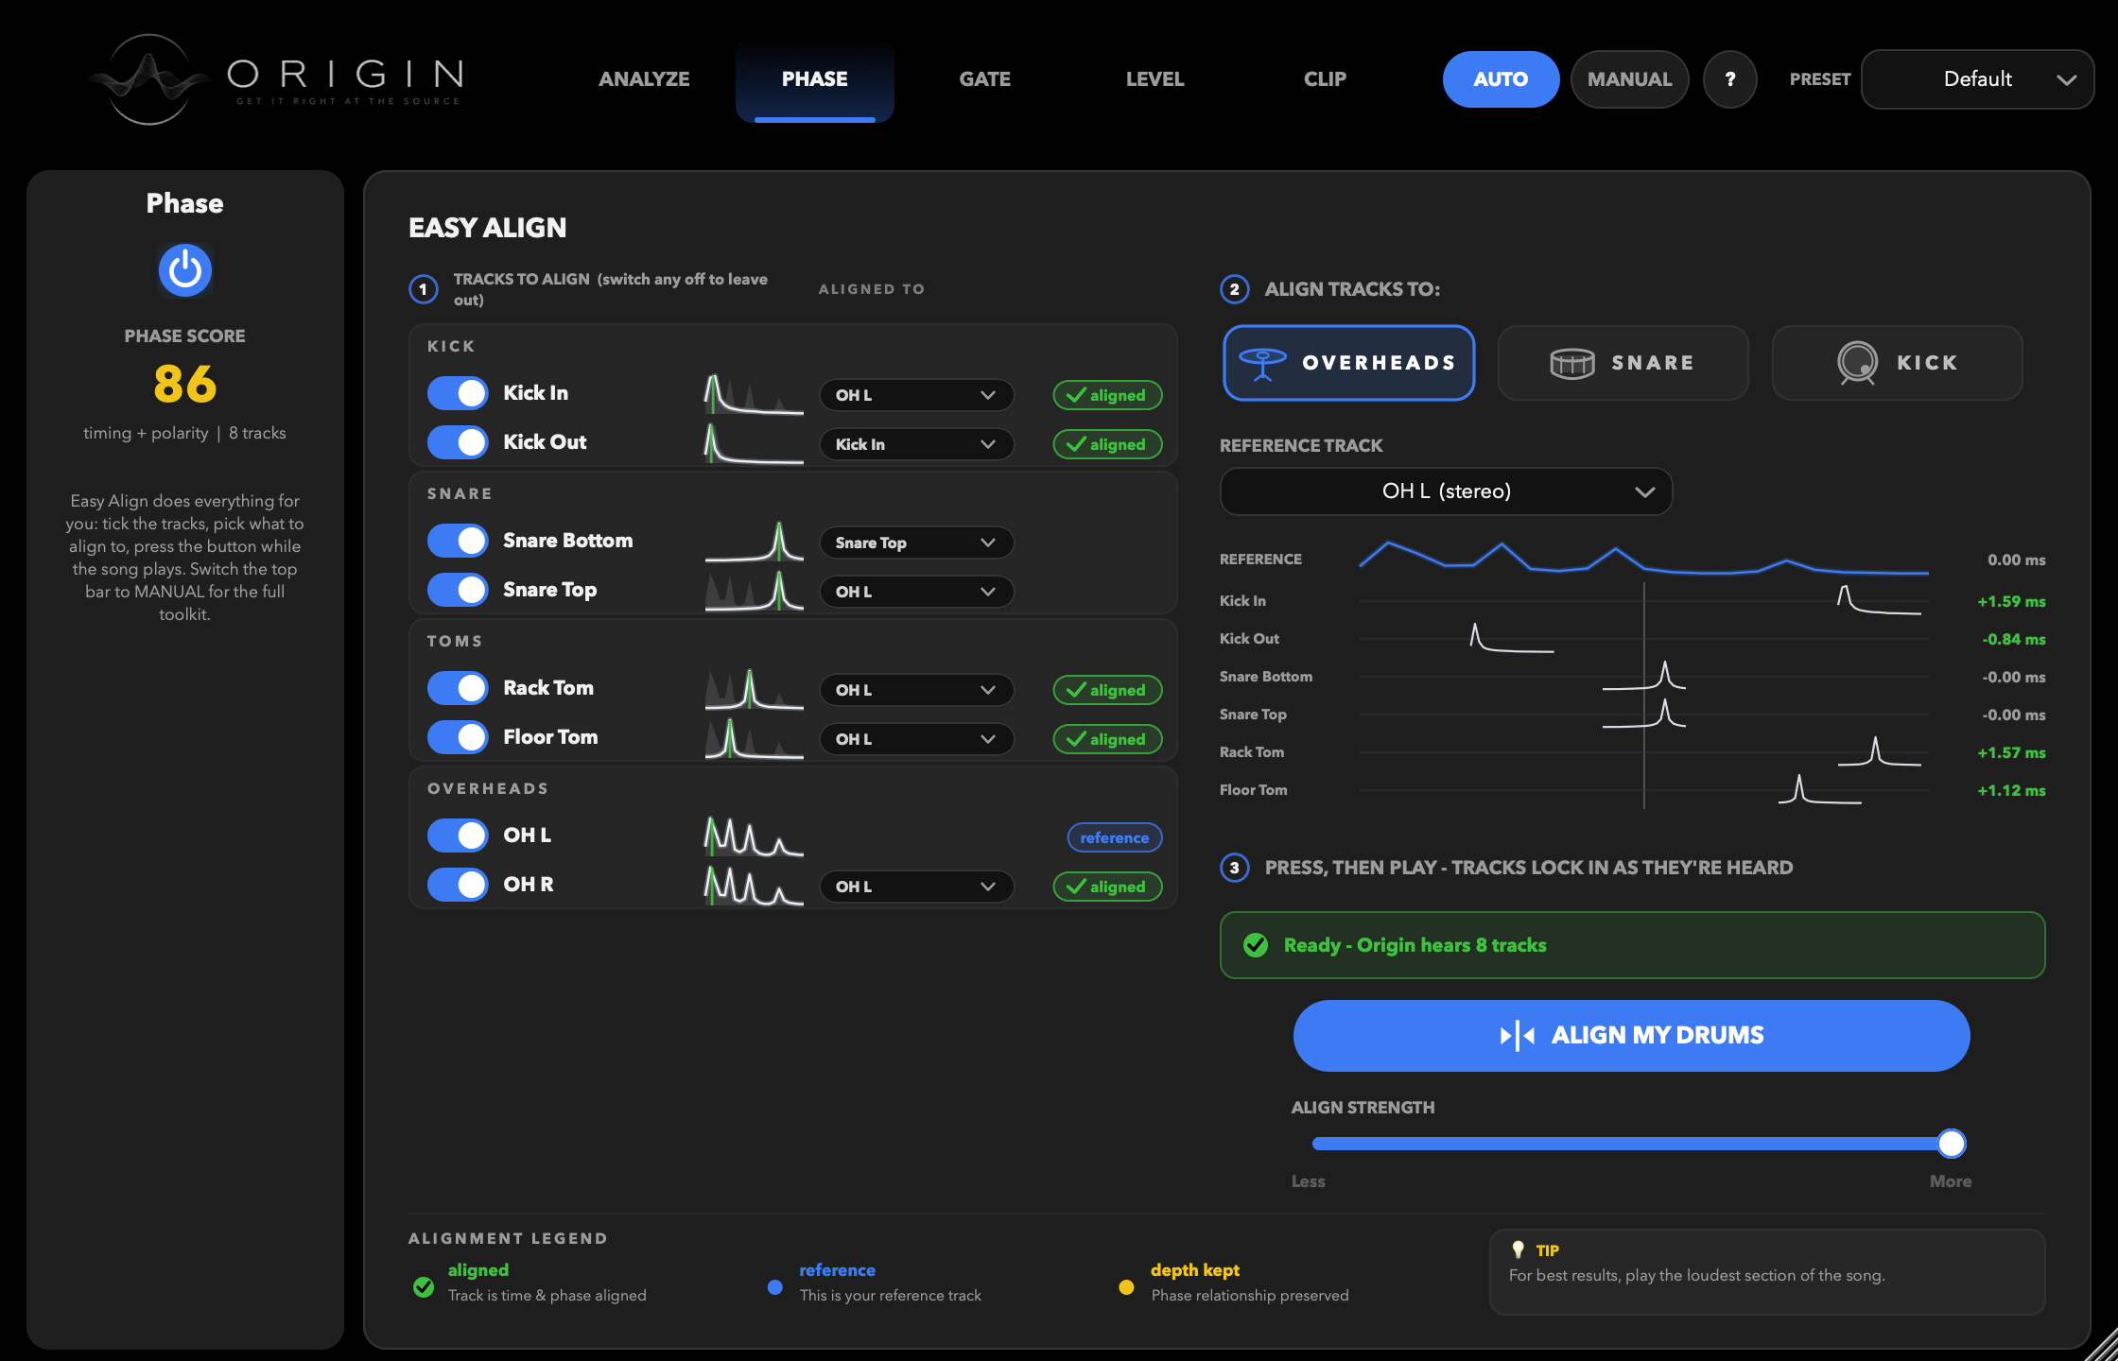Toggle the OH L track switch
This screenshot has width=2118, height=1361.
point(458,836)
